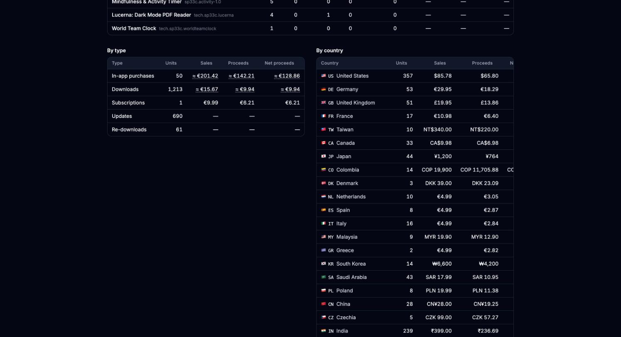The height and width of the screenshot is (337, 621).
Task: Click the 1,213 downloads units value
Action: [x=175, y=89]
